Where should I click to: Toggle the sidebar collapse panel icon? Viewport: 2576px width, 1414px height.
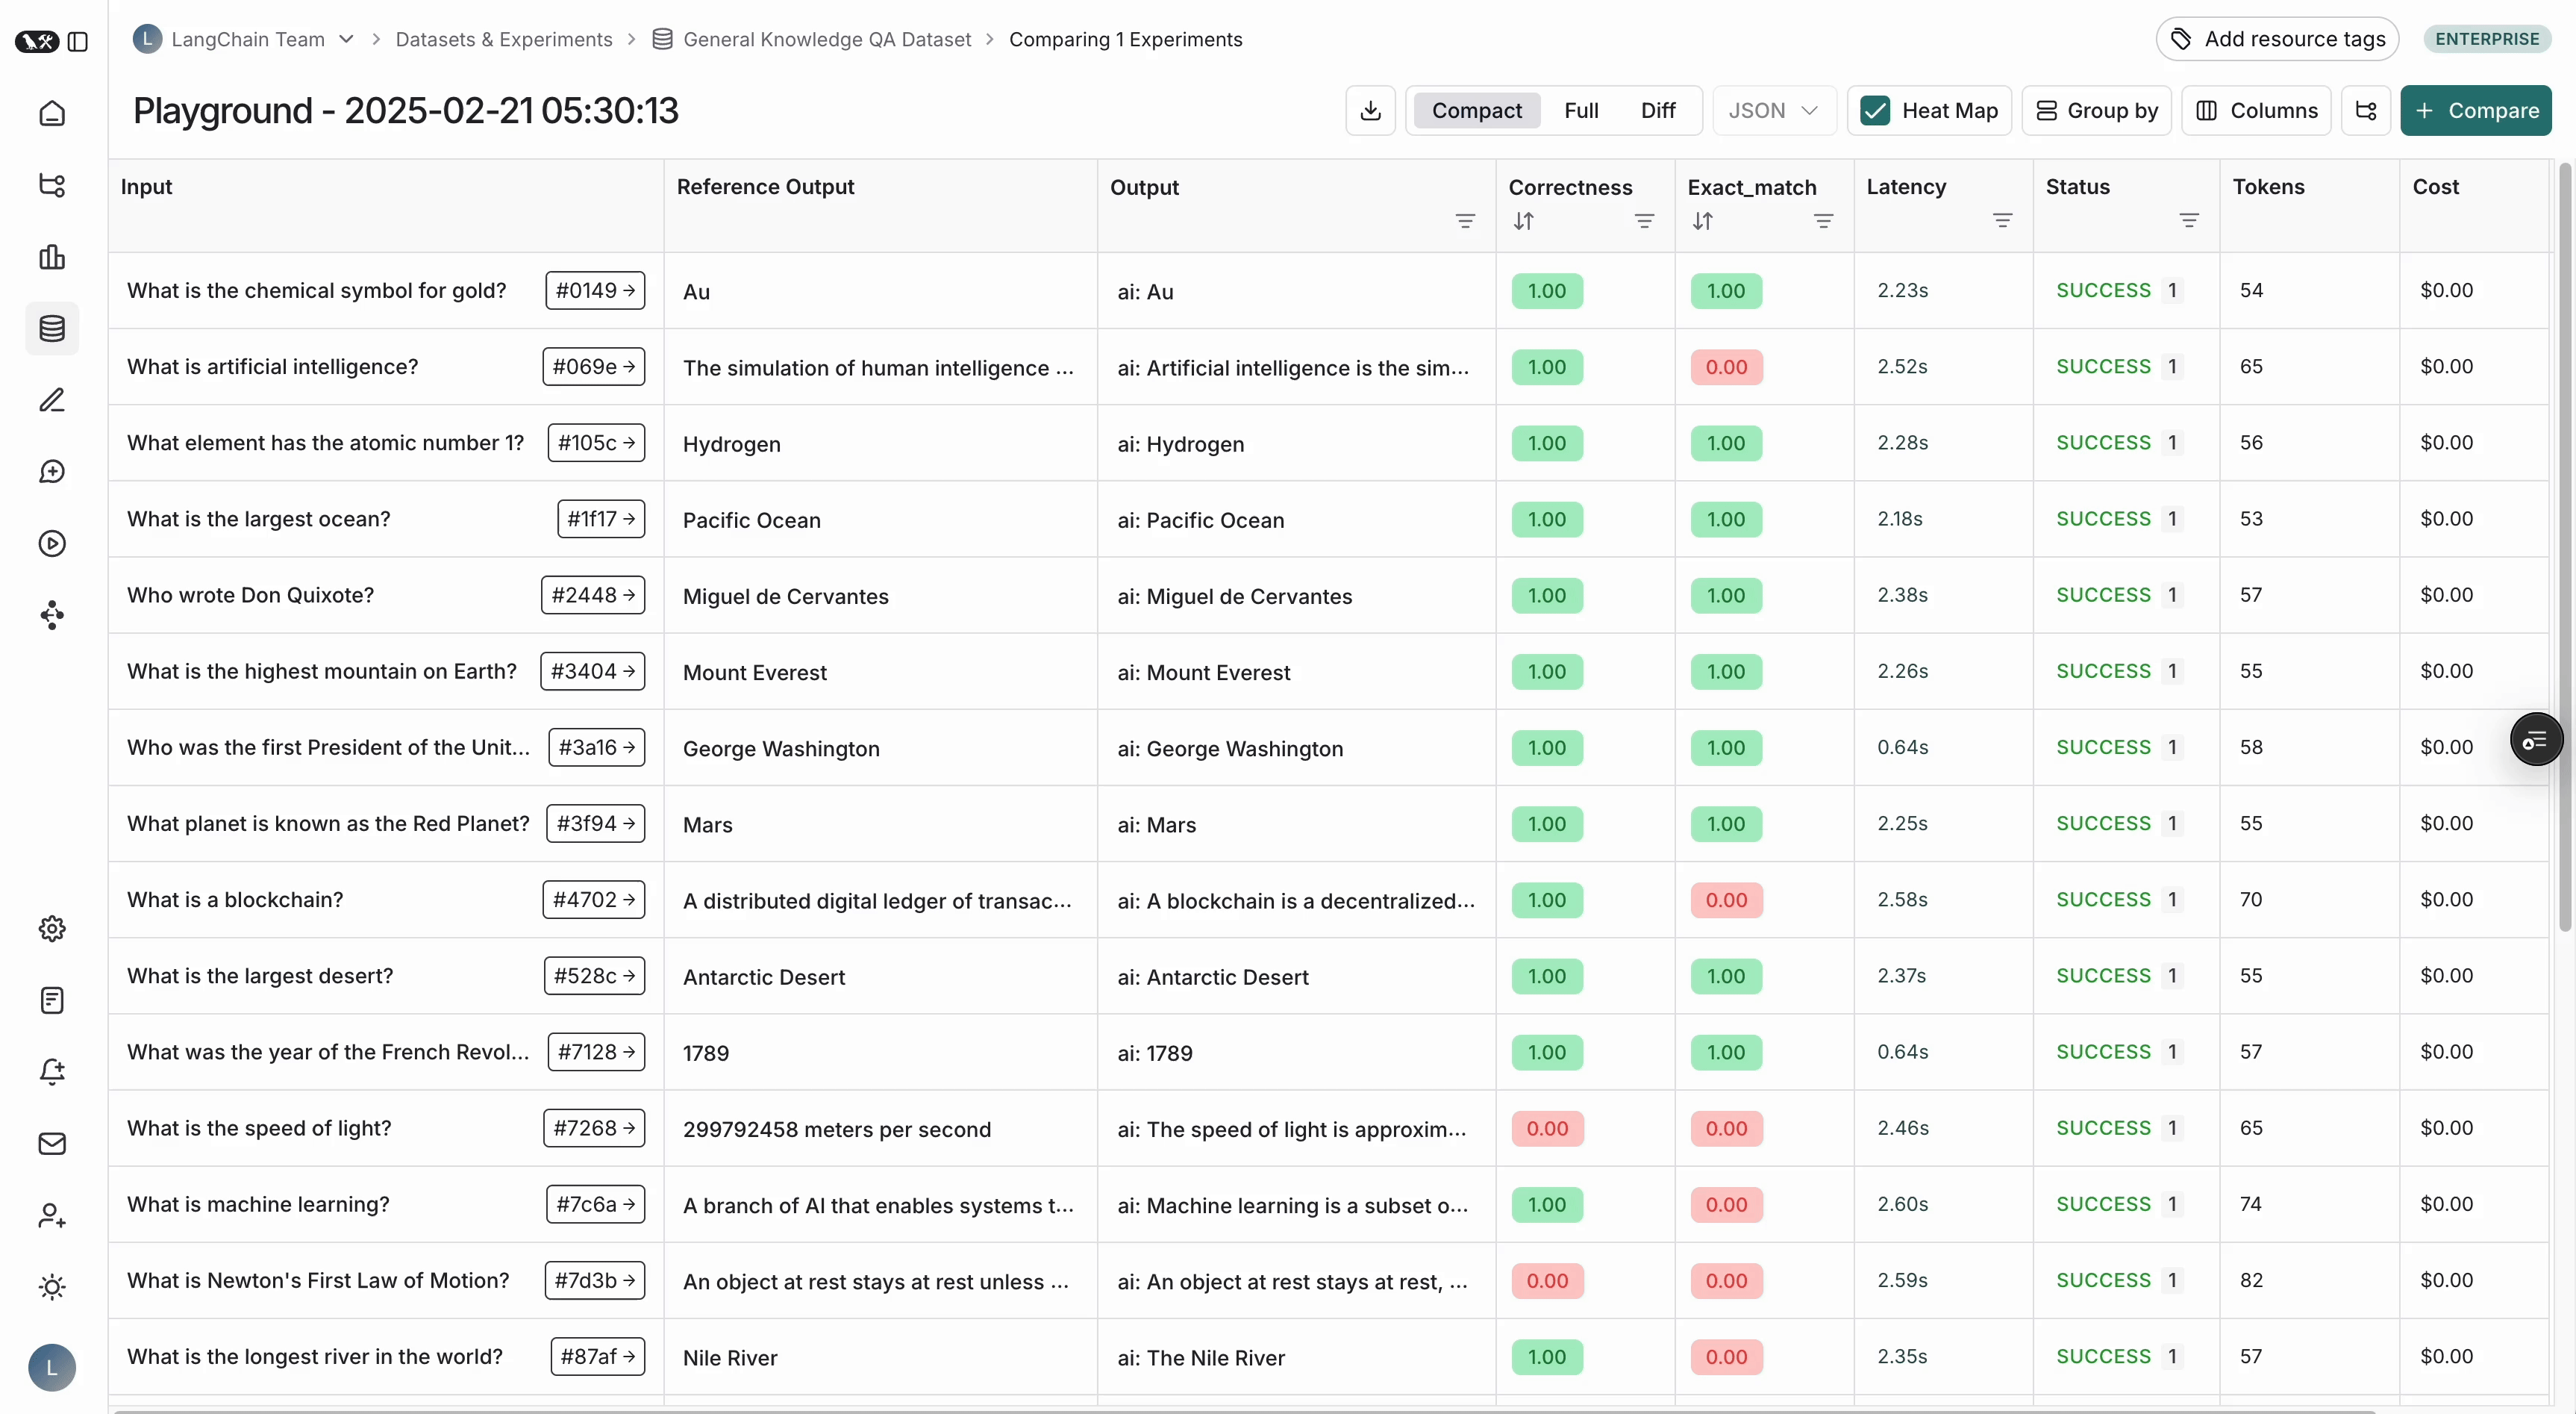tap(78, 41)
